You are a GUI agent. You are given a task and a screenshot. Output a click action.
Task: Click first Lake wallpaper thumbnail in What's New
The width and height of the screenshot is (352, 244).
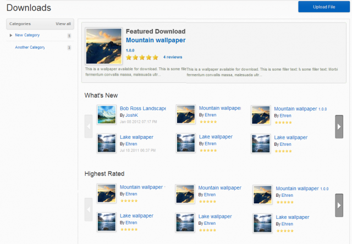(x=106, y=143)
